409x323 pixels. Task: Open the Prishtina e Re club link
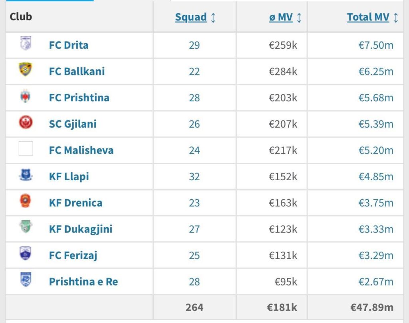click(83, 282)
